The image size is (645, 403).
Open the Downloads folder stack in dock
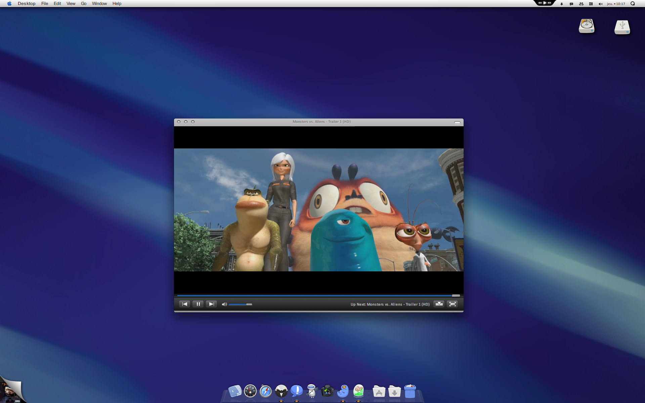394,391
